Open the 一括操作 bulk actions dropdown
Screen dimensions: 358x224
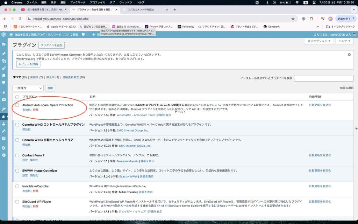tap(28, 88)
